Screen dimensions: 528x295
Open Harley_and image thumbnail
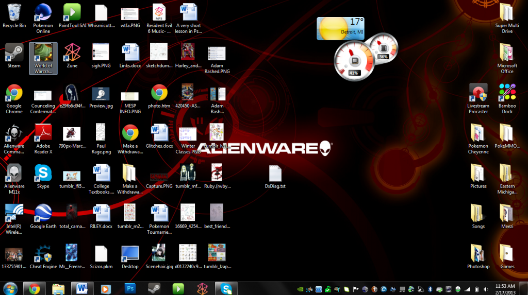[x=188, y=56]
